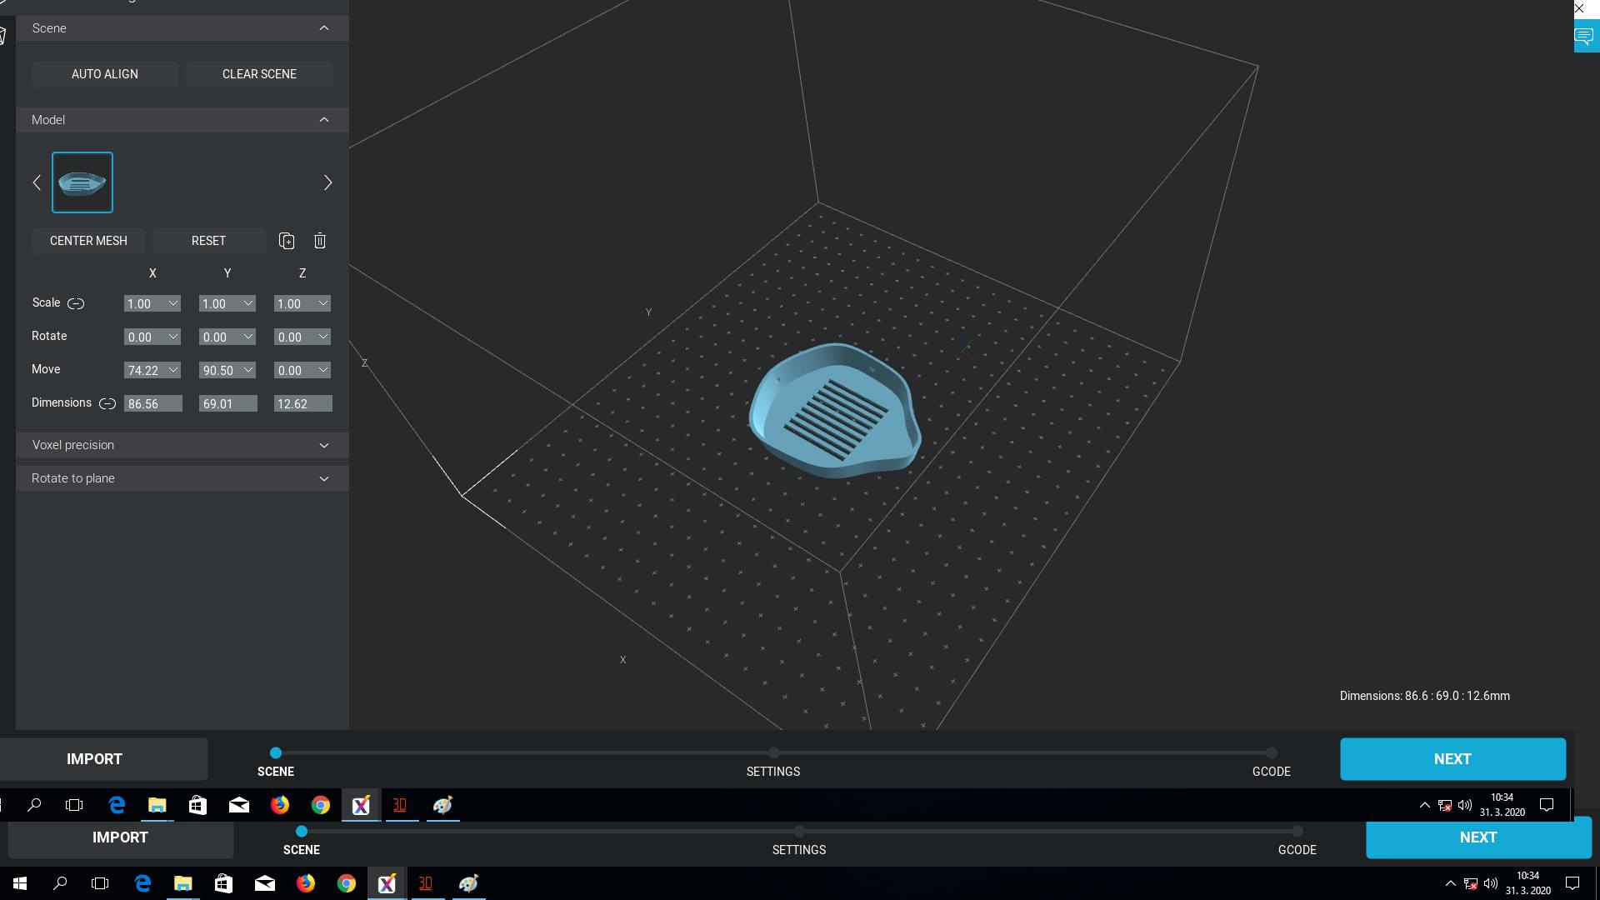1600x900 pixels.
Task: Expand the Voxel precision section
Action: [324, 445]
